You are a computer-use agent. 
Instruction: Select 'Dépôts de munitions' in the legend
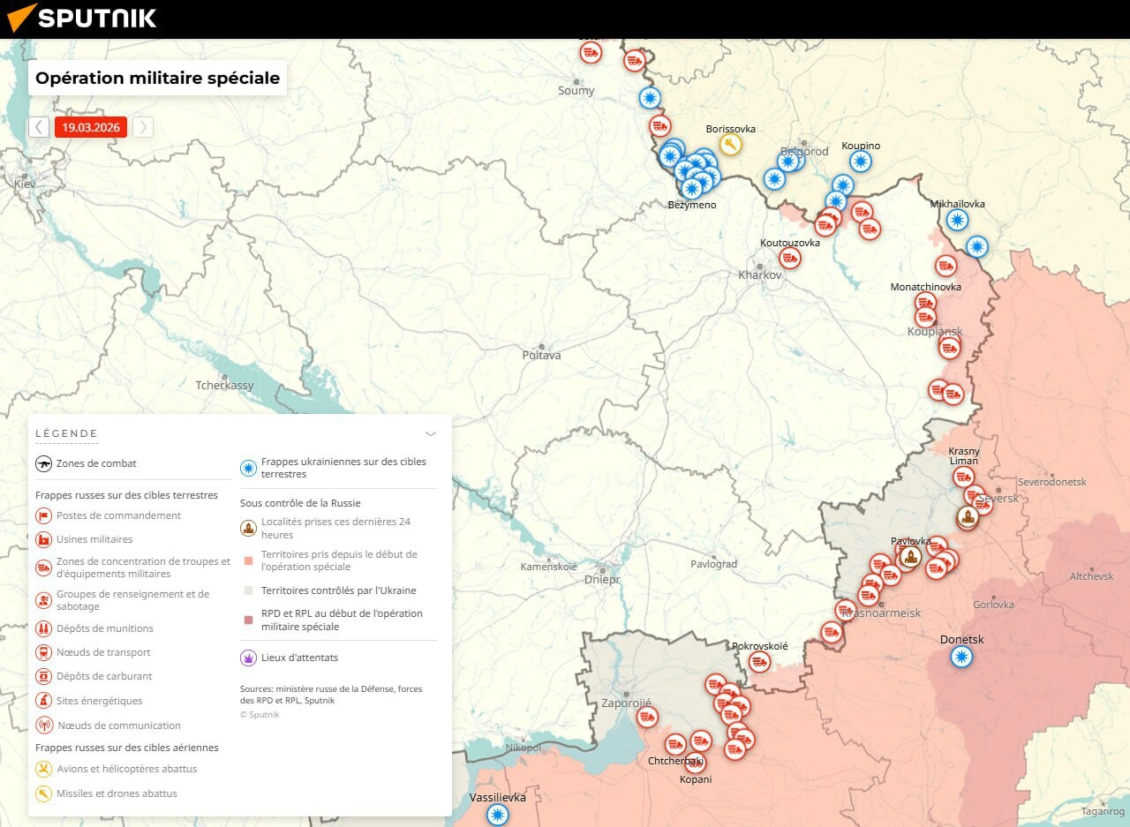[x=104, y=628]
